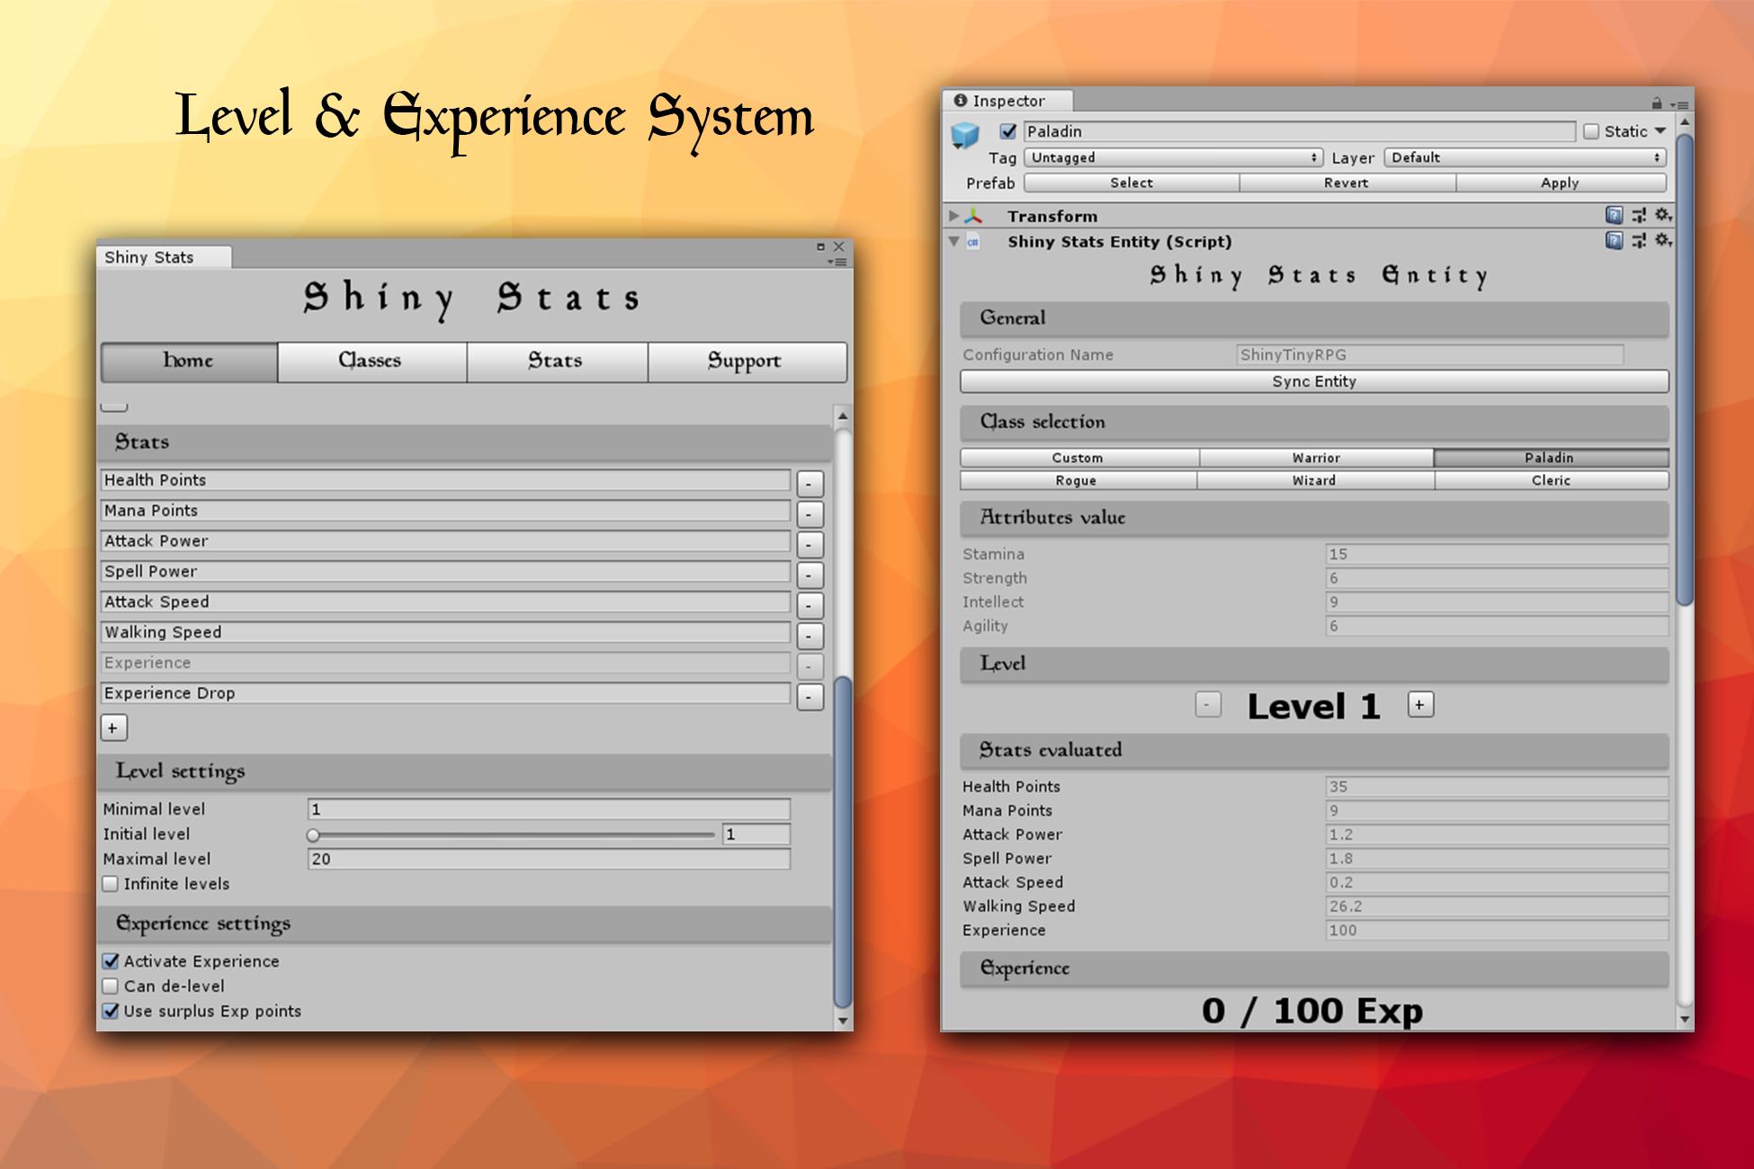Open the Support tab
Screen dimensions: 1754x1169
745,361
